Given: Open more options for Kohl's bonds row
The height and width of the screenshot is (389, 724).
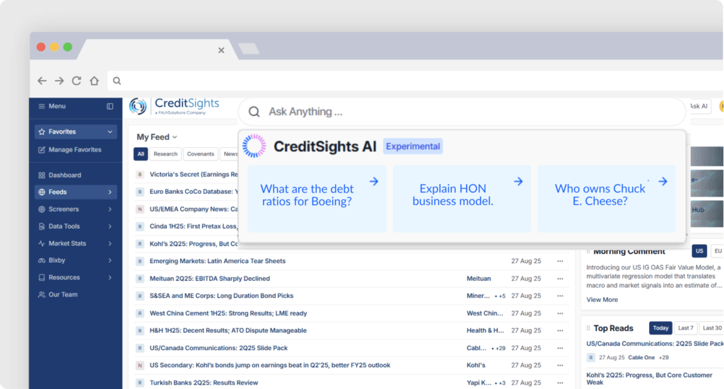Looking at the screenshot, I should 560,366.
